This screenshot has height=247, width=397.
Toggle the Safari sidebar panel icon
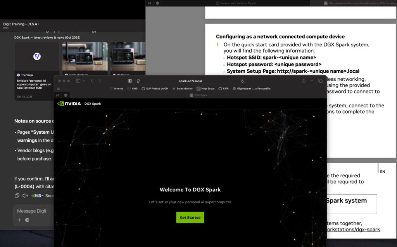tap(78, 81)
